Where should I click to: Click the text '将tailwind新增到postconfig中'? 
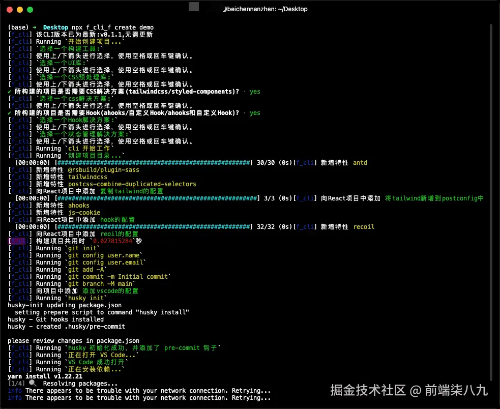pos(434,198)
